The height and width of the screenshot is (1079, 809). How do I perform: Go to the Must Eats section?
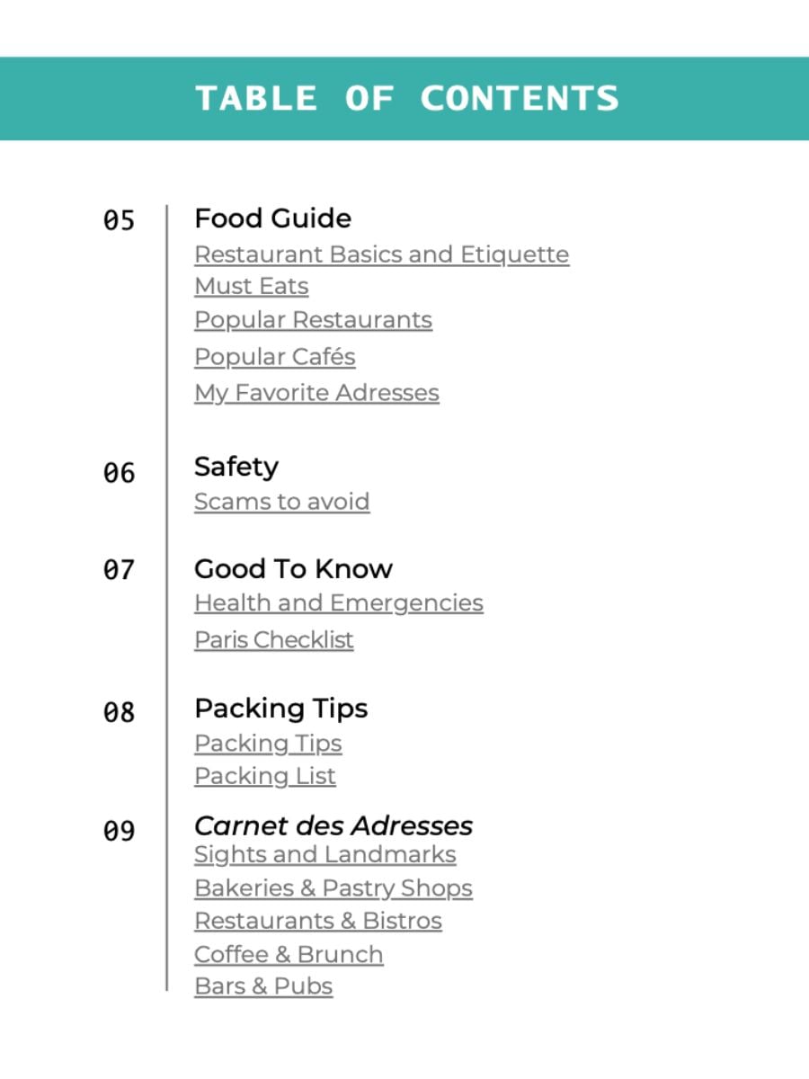click(251, 287)
